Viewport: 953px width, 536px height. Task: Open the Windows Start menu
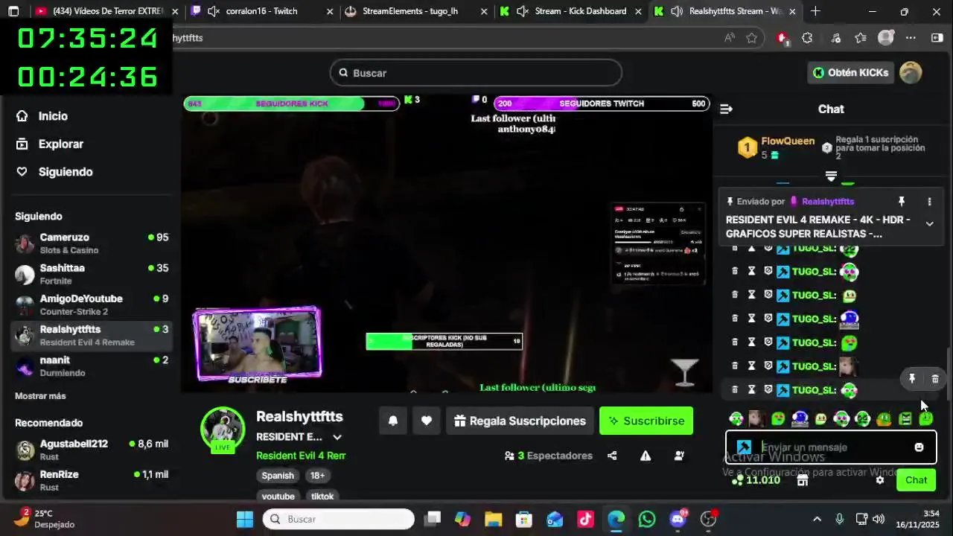tap(245, 519)
